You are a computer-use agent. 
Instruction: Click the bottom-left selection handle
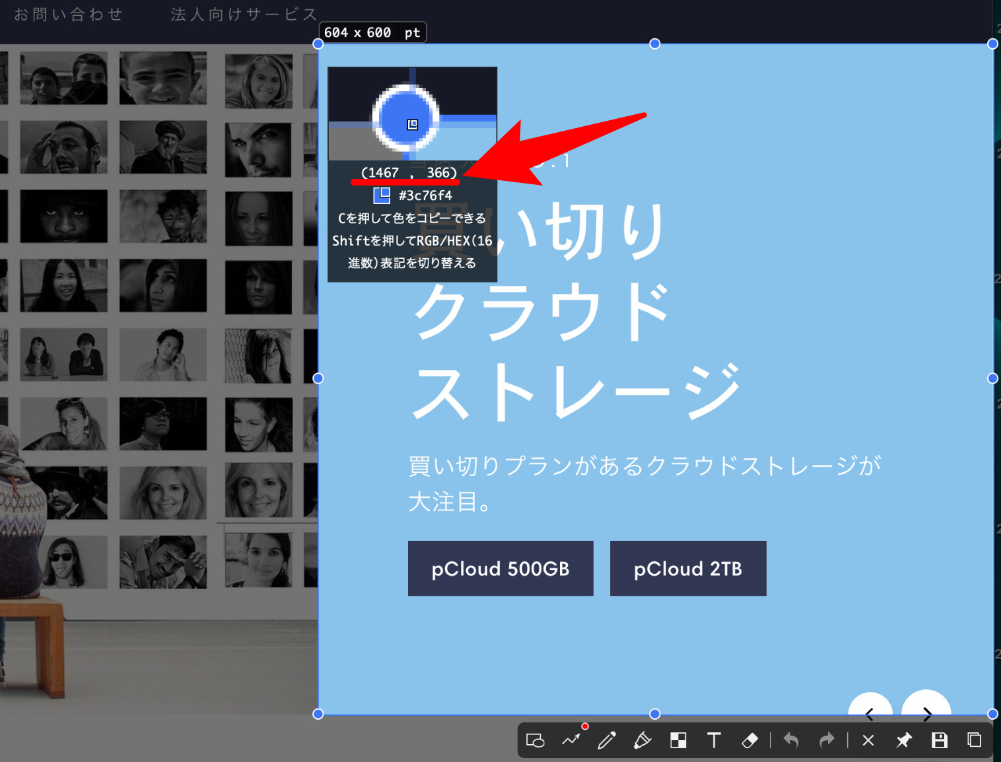[318, 714]
